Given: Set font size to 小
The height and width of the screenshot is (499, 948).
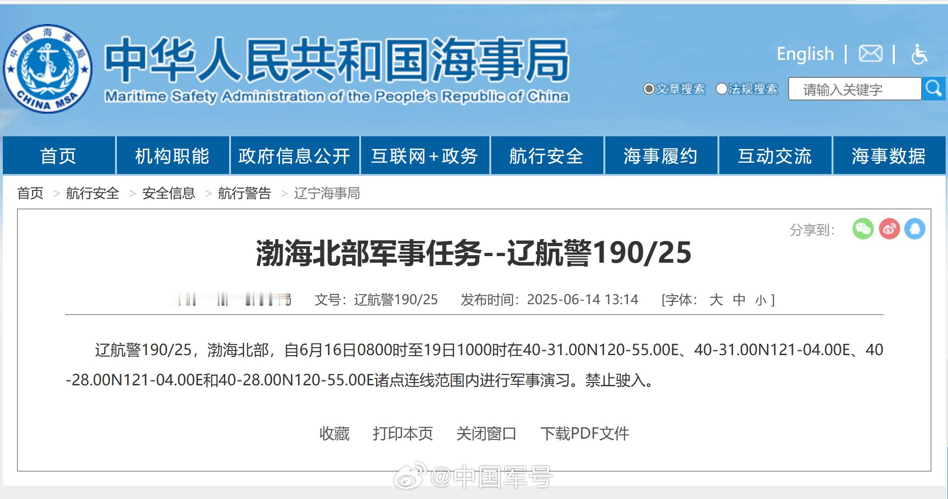Looking at the screenshot, I should 761,300.
